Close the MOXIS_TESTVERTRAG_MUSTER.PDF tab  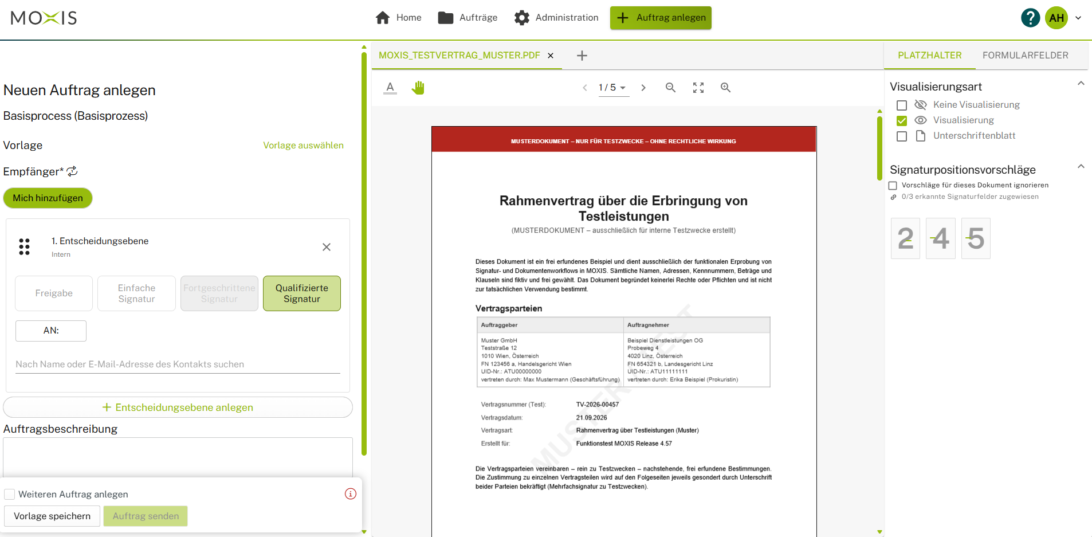point(551,56)
